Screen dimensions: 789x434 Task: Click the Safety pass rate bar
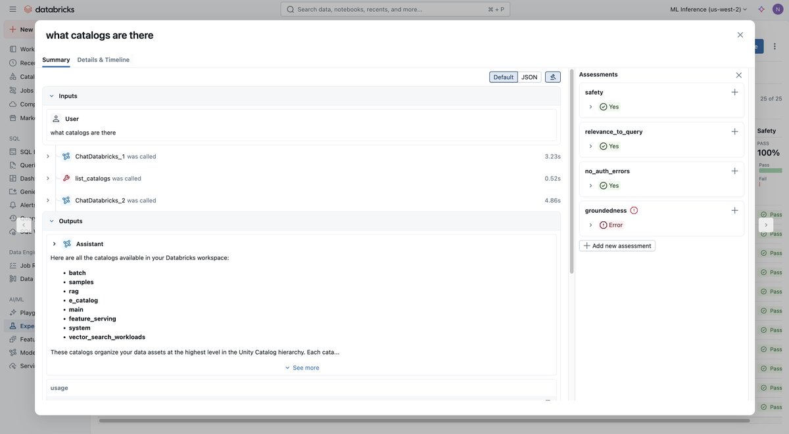(x=770, y=171)
